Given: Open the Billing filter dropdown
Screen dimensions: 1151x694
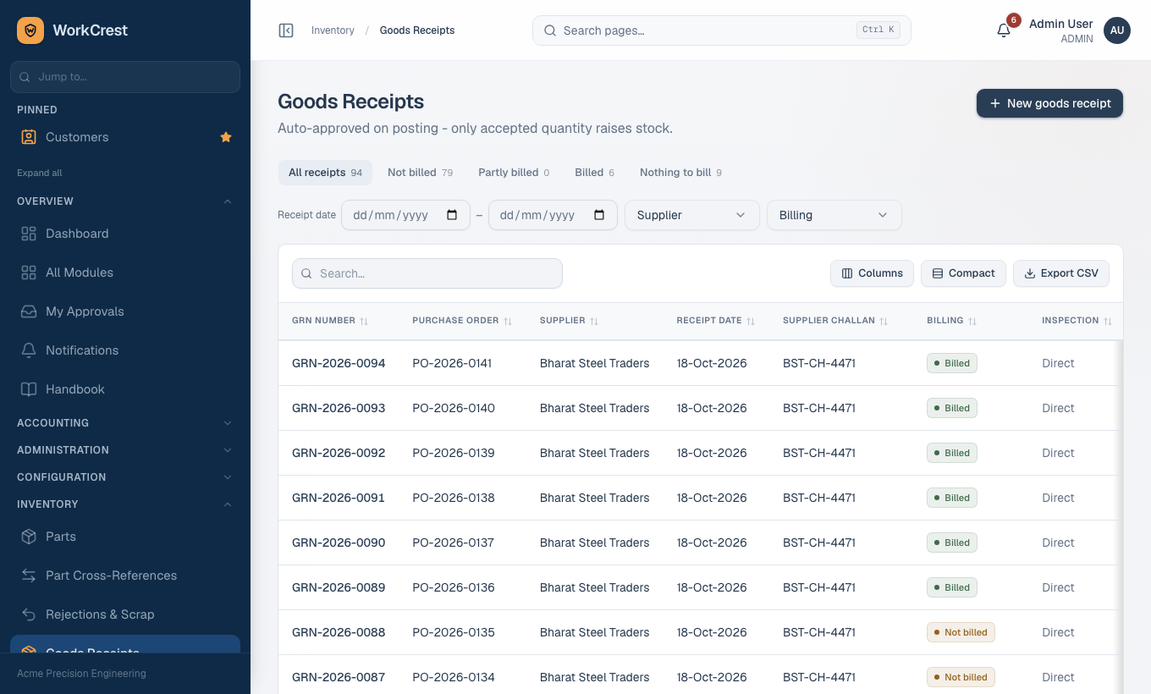Looking at the screenshot, I should 834,215.
